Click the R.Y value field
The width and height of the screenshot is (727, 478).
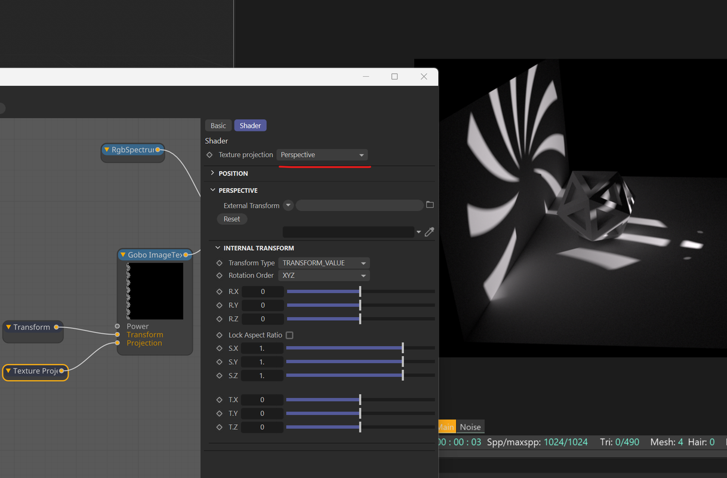(263, 305)
